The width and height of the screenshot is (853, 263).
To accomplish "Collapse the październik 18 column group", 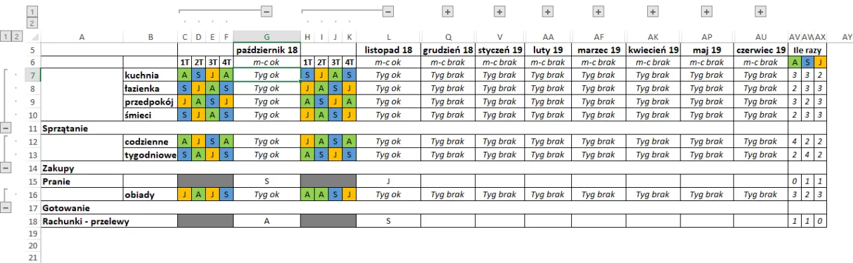I will (266, 11).
